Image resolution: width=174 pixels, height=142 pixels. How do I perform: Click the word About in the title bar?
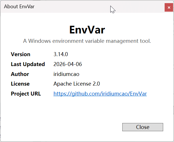[x=11, y=6]
